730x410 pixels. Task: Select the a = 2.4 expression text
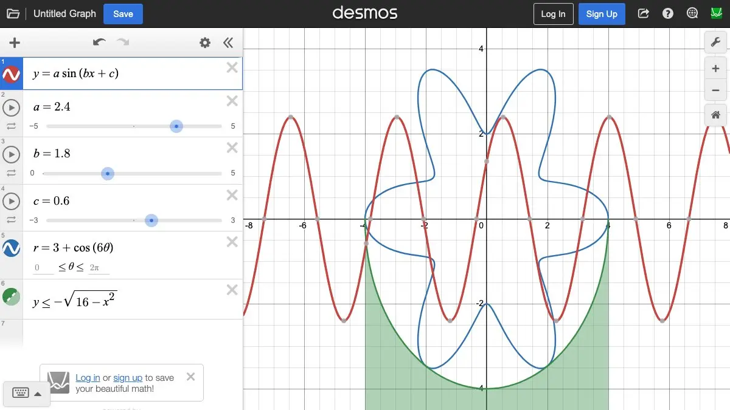point(52,107)
